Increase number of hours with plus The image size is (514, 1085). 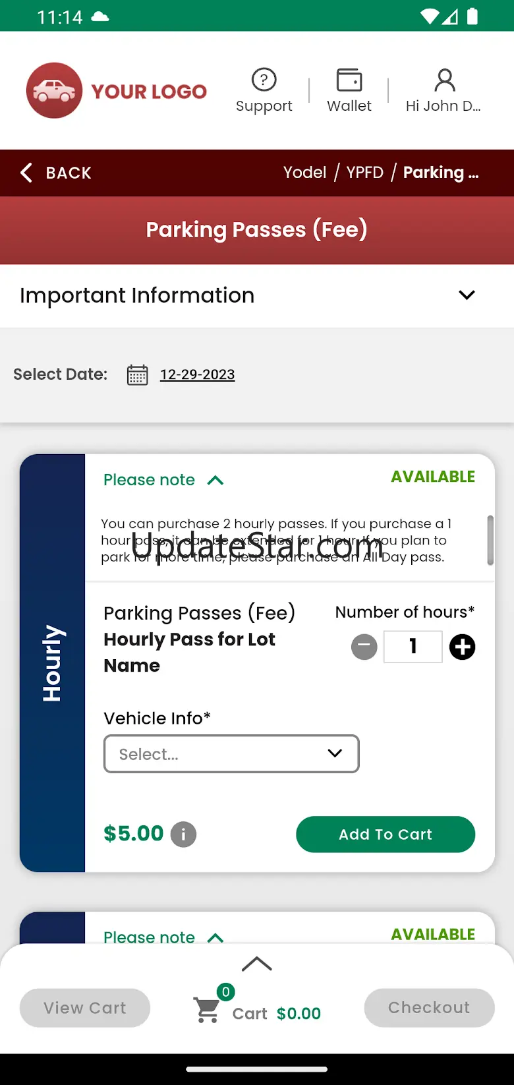pos(462,647)
